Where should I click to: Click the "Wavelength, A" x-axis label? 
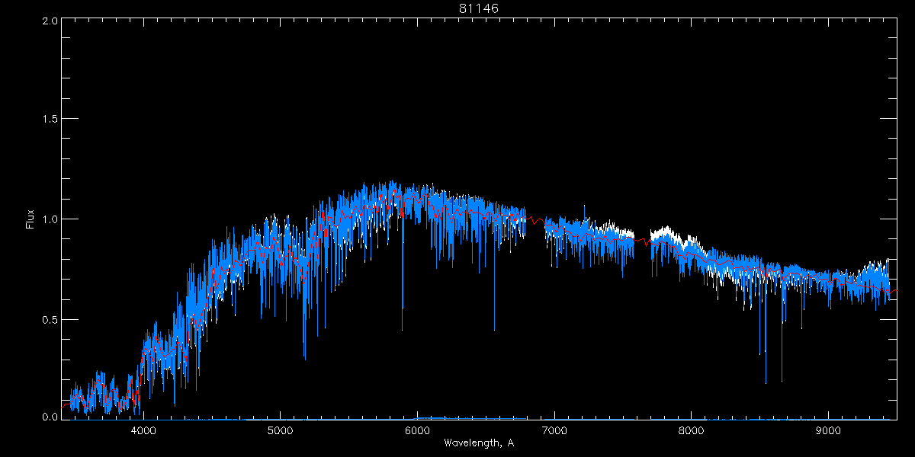point(478,443)
